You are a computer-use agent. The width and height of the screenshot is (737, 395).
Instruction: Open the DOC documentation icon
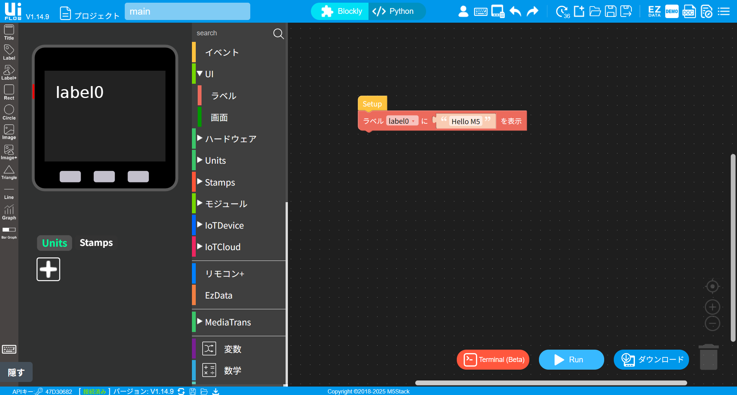(689, 12)
